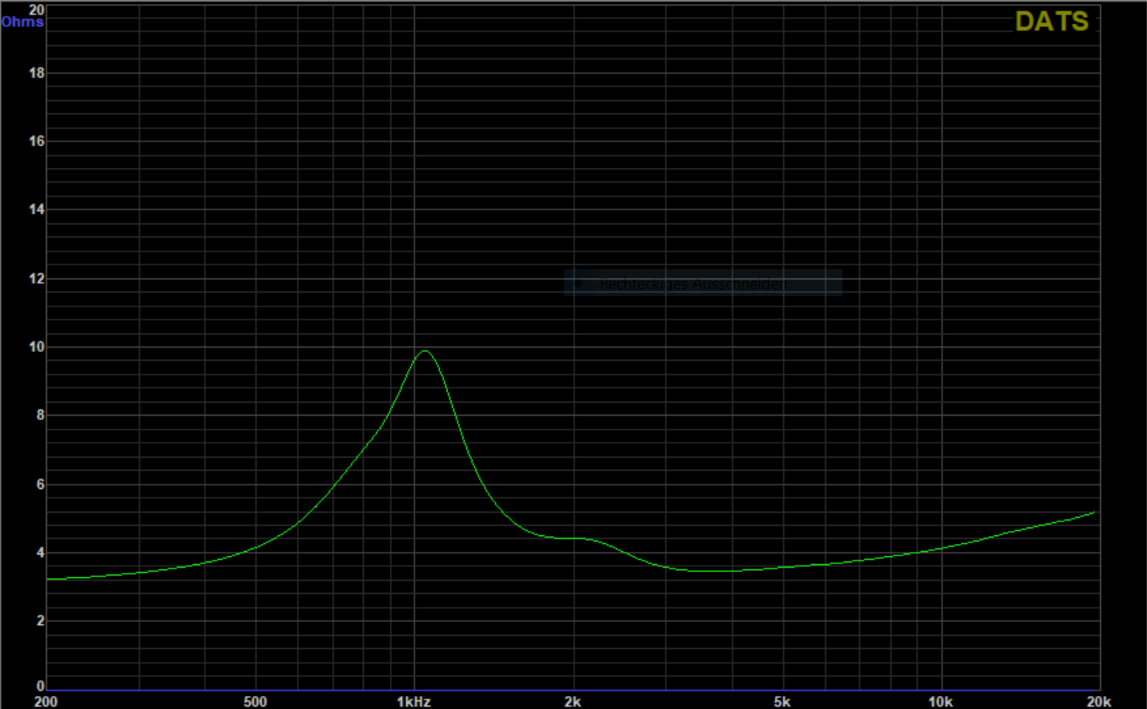Click the 2 ohm value on vertical axis
Image resolution: width=1147 pixels, height=709 pixels.
[39, 621]
